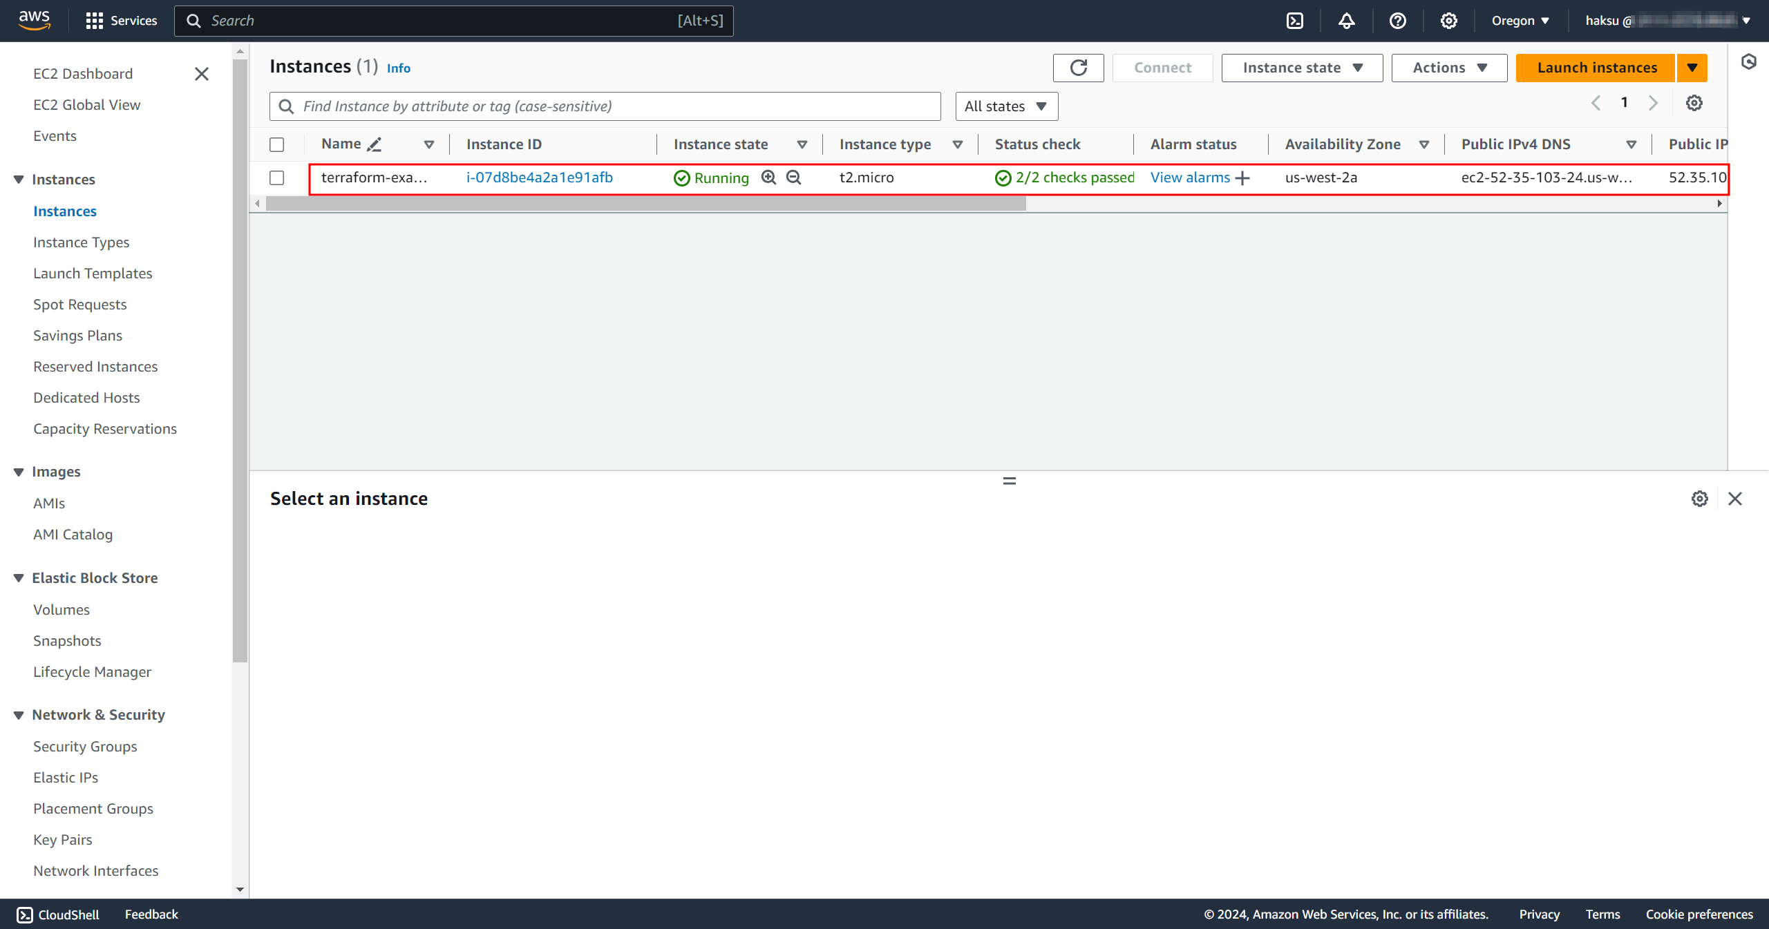Open the help question mark icon

pyautogui.click(x=1397, y=21)
